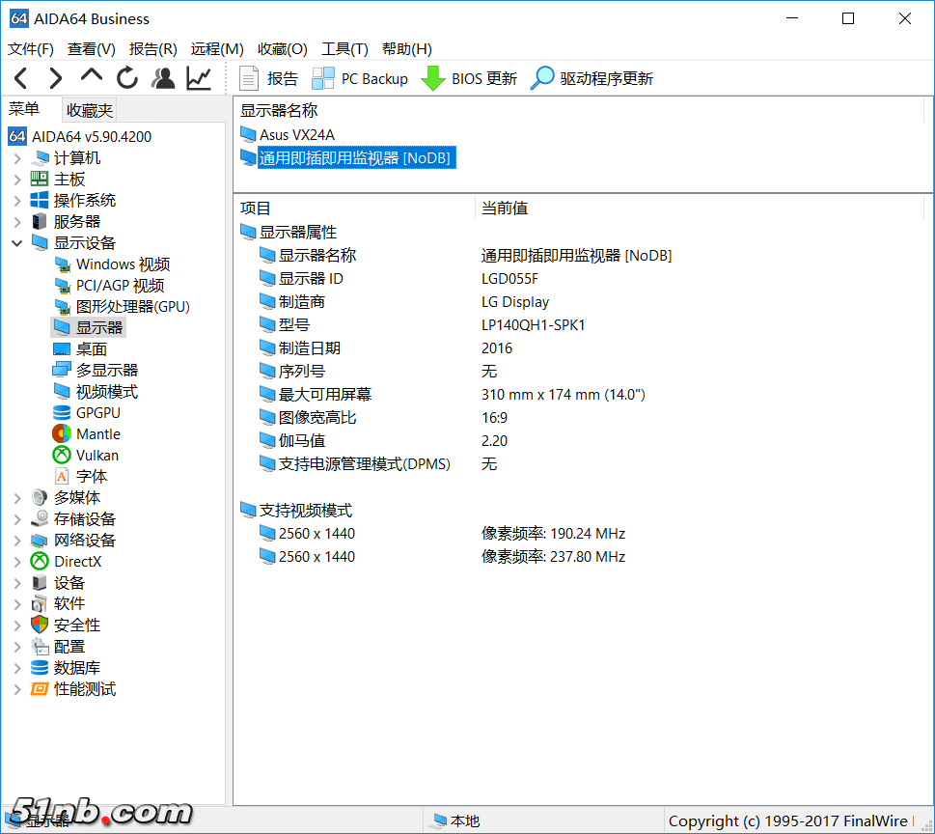Expand the 计算机 tree node
This screenshot has height=834, width=935.
click(16, 158)
